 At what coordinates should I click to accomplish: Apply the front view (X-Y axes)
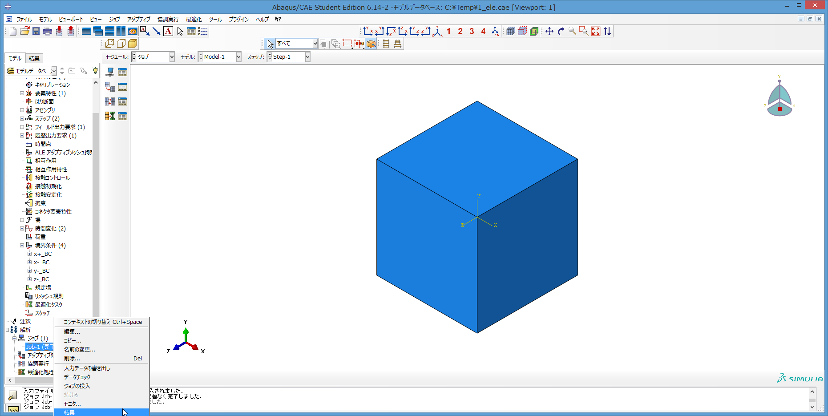[368, 31]
